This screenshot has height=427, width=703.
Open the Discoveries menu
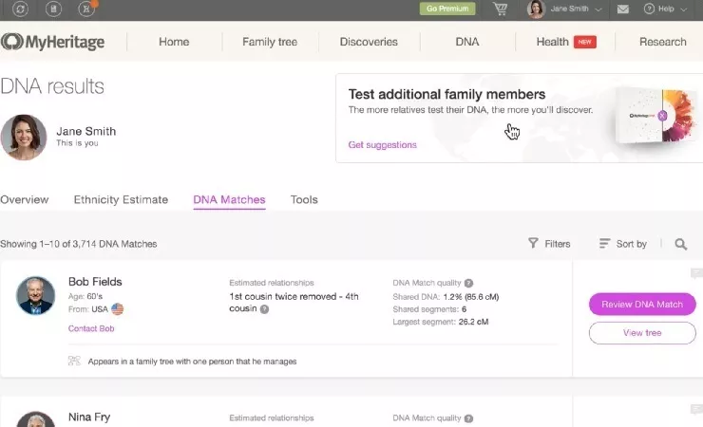click(x=369, y=42)
